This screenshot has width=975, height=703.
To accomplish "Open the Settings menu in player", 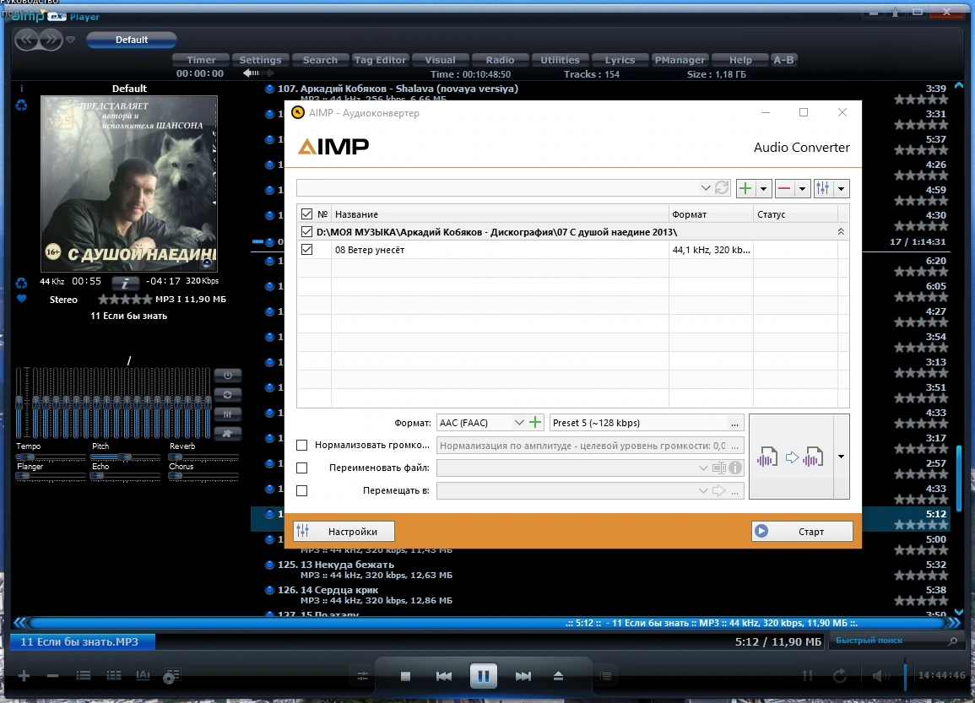I will pyautogui.click(x=260, y=60).
